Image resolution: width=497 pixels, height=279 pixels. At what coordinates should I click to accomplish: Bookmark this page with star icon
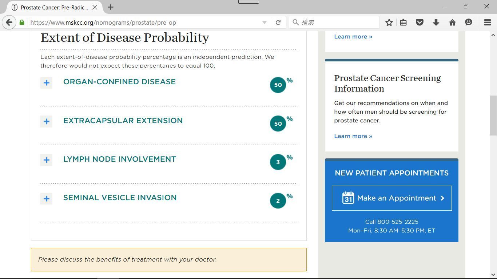389,23
